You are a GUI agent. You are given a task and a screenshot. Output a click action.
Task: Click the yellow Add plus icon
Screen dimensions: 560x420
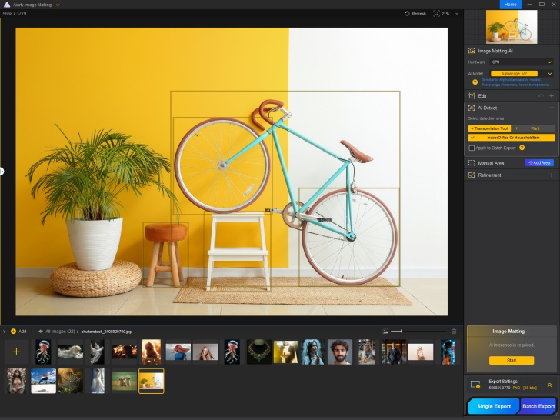(13, 332)
